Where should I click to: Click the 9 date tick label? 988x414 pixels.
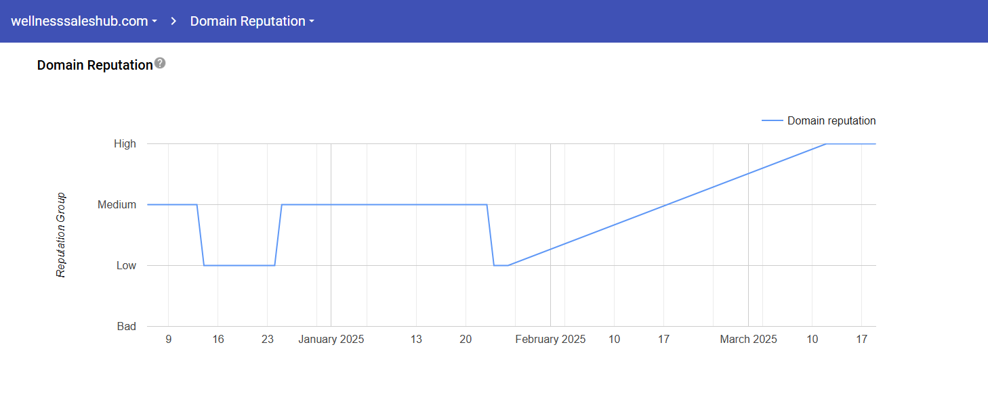tap(169, 340)
